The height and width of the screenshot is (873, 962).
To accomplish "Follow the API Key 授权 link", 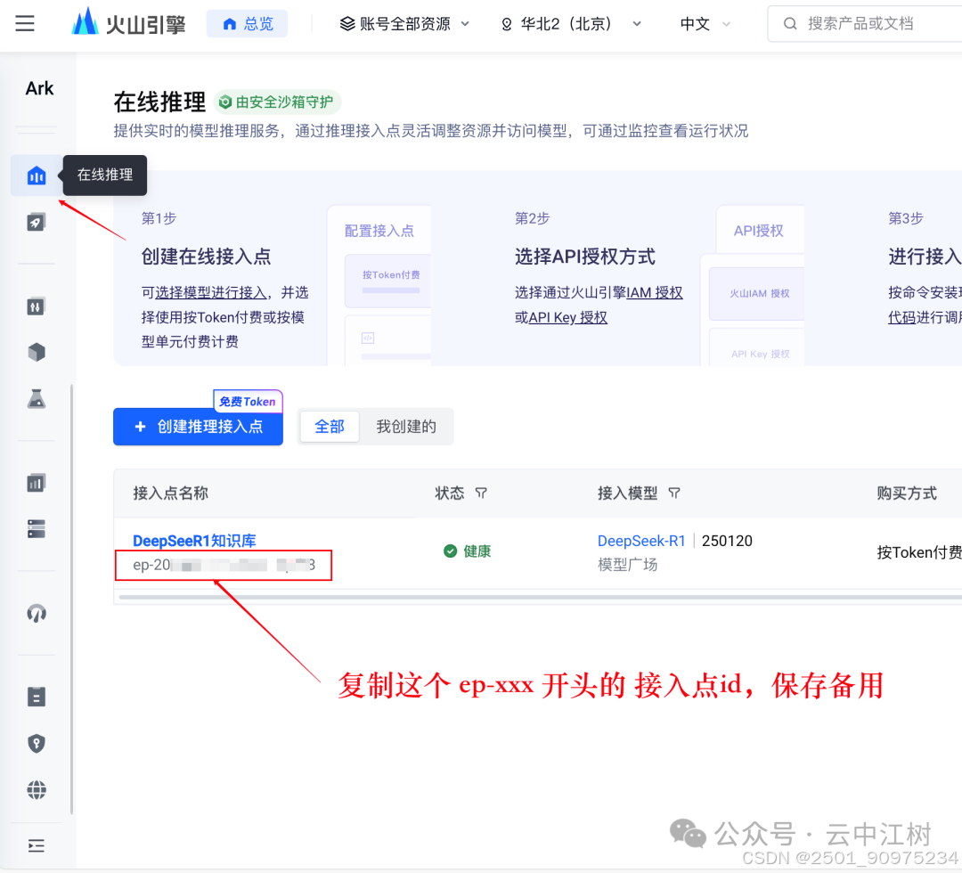I will coord(567,317).
